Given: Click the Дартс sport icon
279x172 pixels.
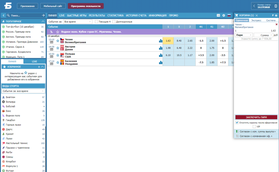Looking at the screenshot, I should 3,129.
